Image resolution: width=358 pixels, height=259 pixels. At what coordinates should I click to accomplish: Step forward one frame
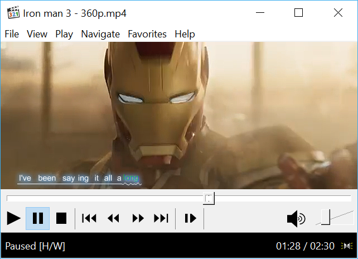tap(190, 218)
